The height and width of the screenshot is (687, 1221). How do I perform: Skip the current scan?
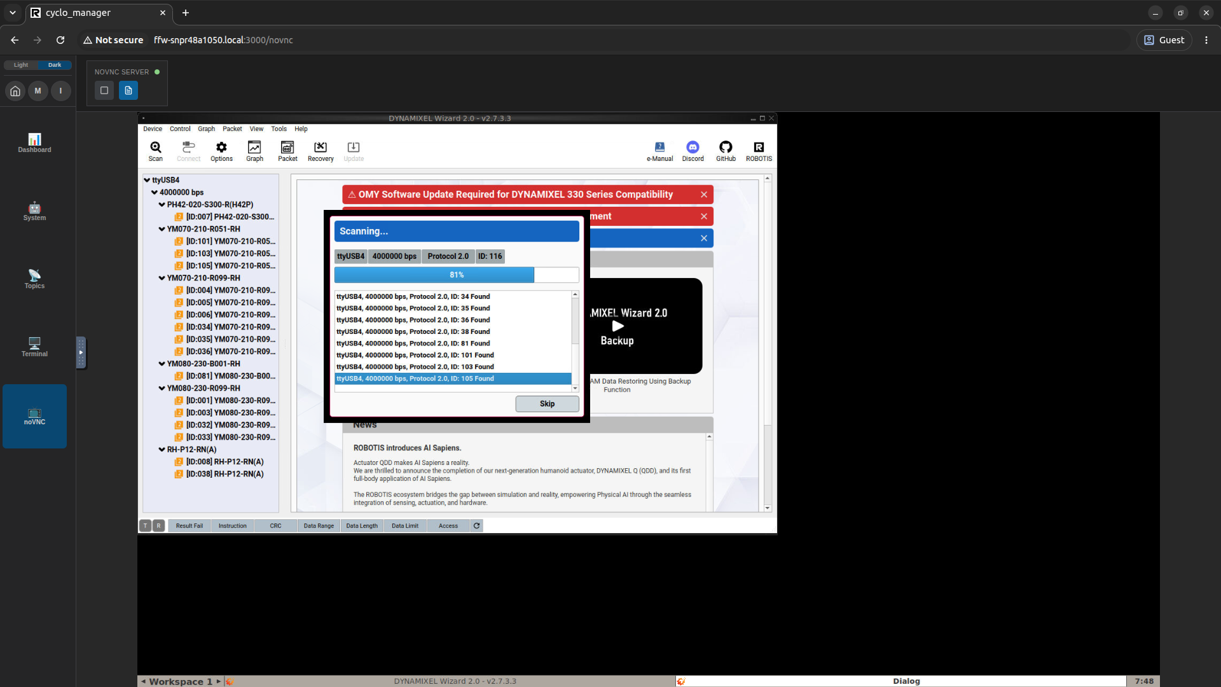point(547,404)
